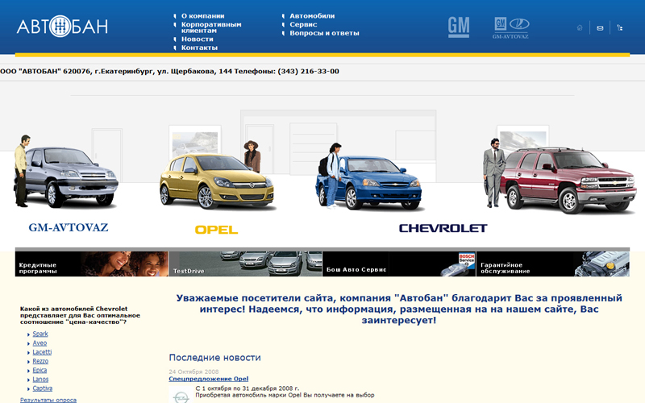
Task: Open the 'О компании' menu item
Action: coord(202,15)
